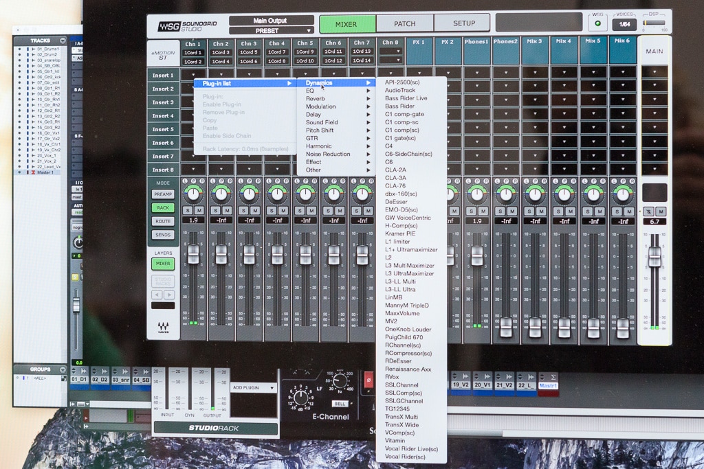Solo channel 2 with its S button

[x=215, y=210]
